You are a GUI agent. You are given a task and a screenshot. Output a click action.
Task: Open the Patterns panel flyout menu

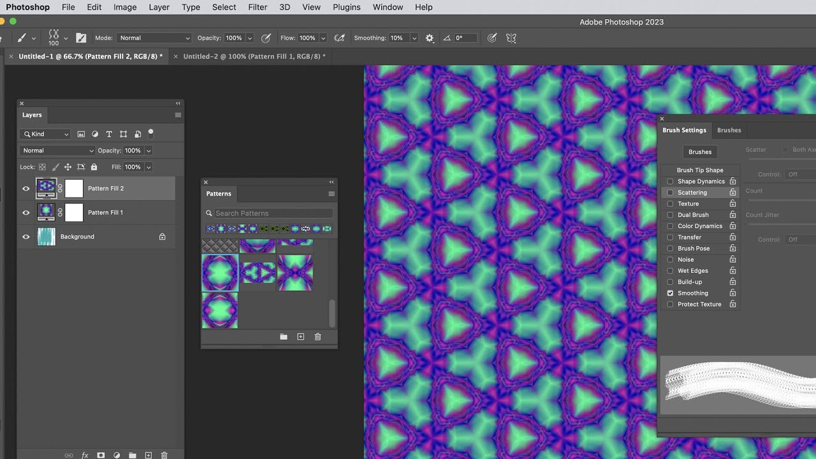[x=331, y=194]
